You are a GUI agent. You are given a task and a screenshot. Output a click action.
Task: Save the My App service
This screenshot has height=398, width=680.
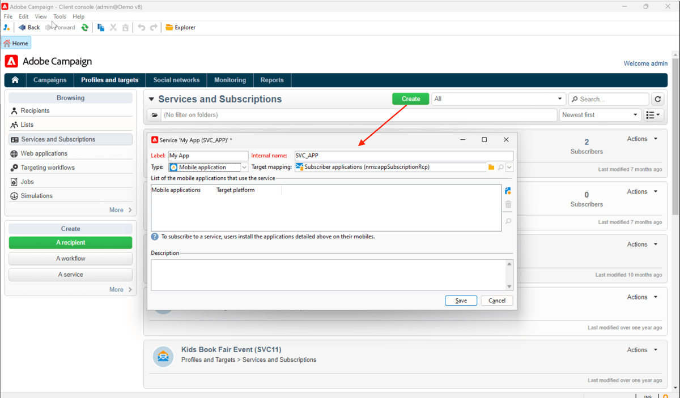coord(461,300)
